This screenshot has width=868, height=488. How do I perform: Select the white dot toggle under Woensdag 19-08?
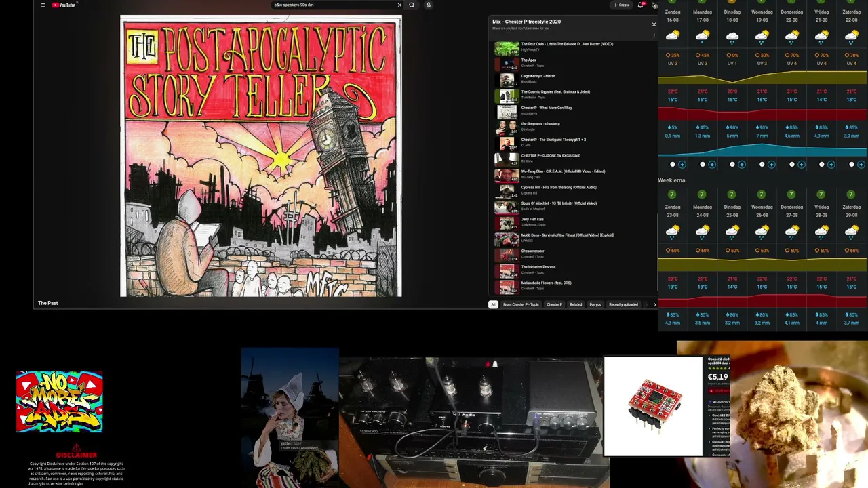coord(762,165)
